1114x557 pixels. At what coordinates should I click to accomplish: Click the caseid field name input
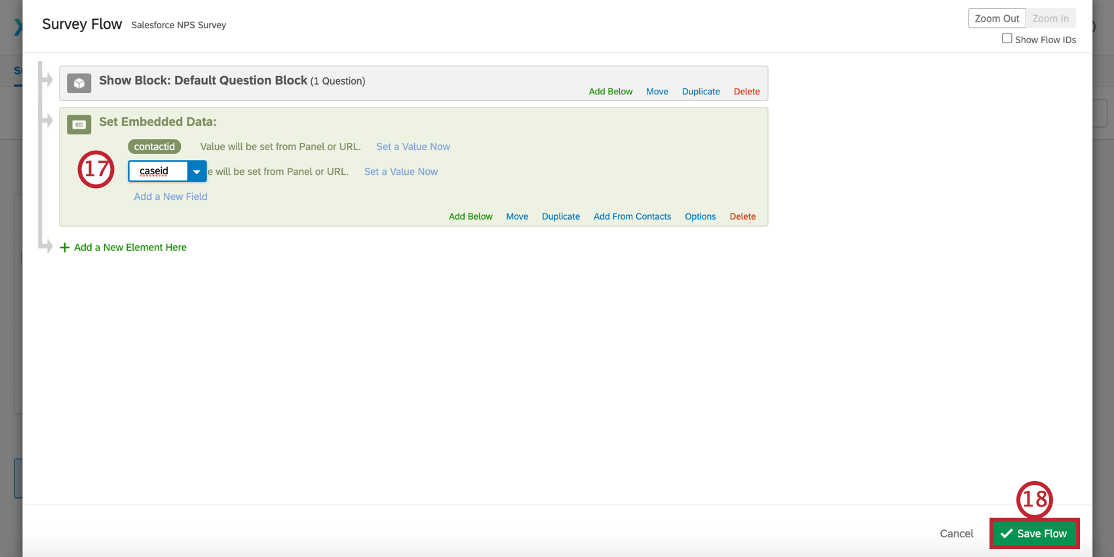[x=158, y=171]
